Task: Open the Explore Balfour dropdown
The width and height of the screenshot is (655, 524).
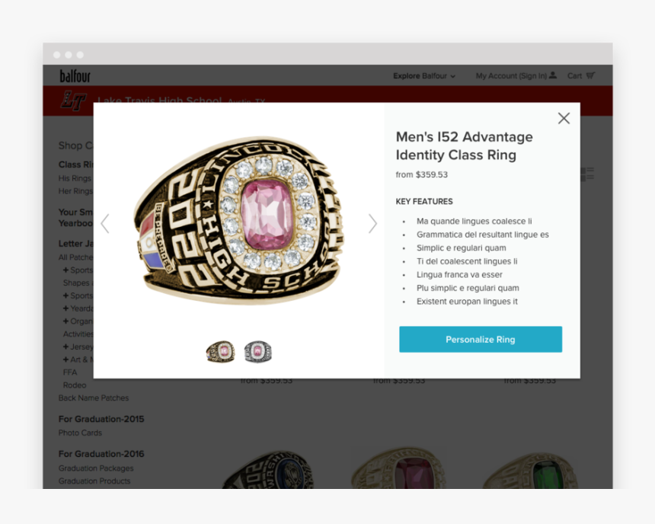Action: click(424, 75)
